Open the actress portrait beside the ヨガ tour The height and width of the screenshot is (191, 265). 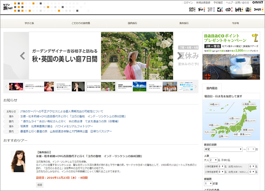click(18, 162)
